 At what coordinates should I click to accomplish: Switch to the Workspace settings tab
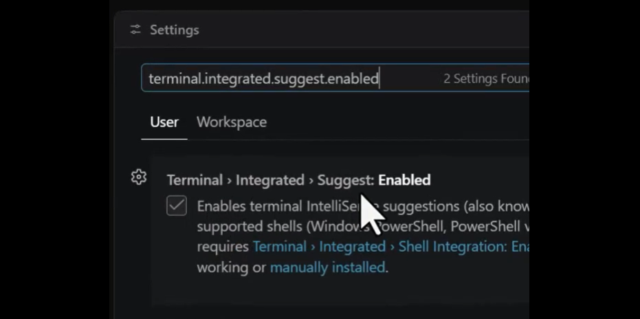(x=232, y=122)
